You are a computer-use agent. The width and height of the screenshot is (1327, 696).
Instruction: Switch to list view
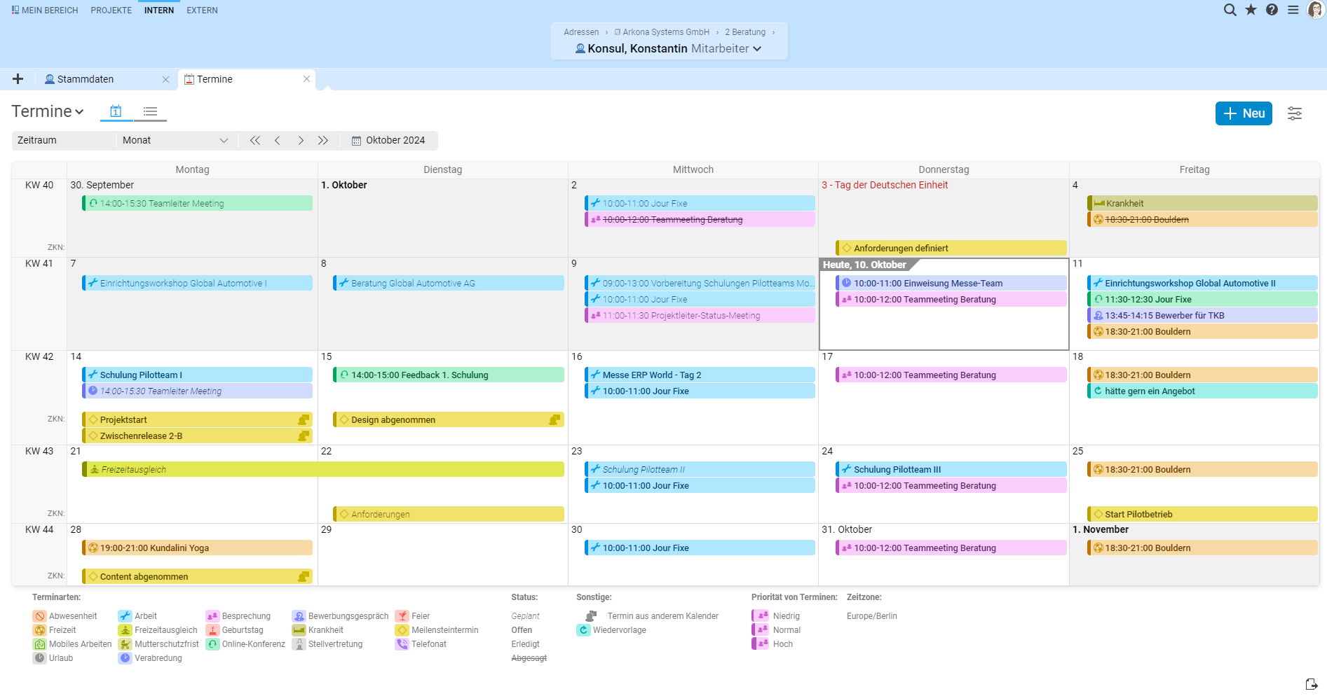tap(150, 111)
